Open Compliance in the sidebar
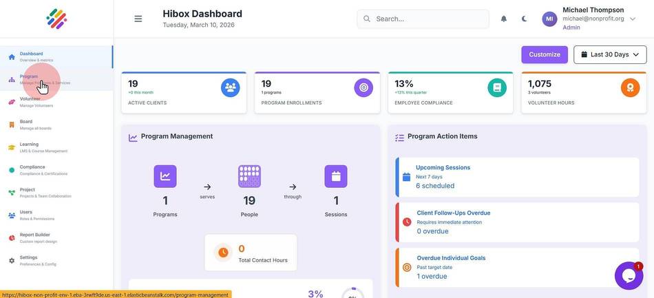Viewport: 654px width, 298px height. 56,170
